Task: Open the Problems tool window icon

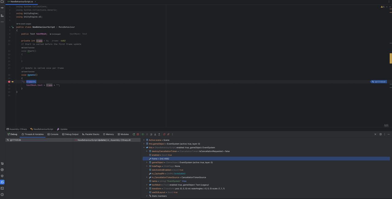Action: pos(2,194)
